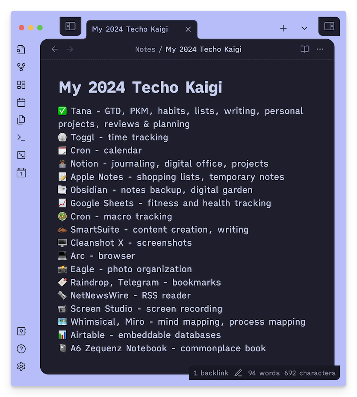Image resolution: width=357 pixels, height=397 pixels.
Task: Navigate forward with the right arrow
Action: click(70, 49)
